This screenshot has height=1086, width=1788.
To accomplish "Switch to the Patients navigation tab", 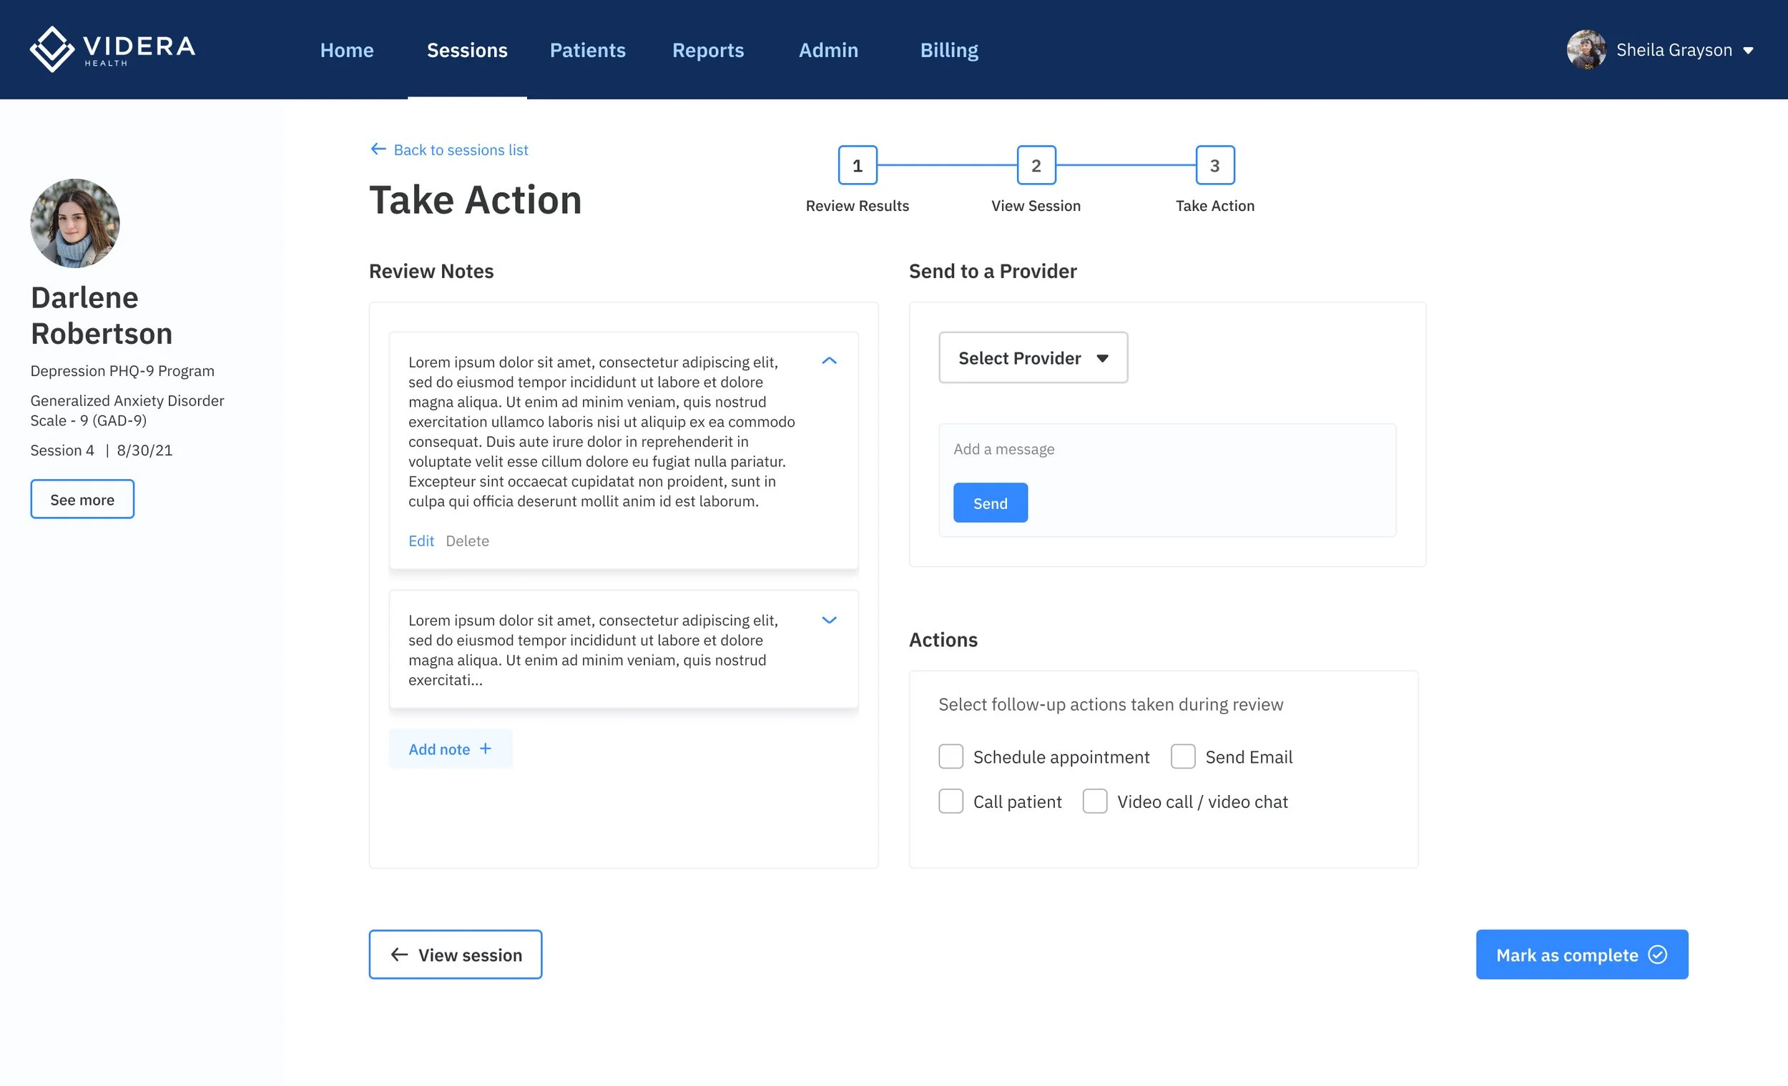I will tap(588, 50).
